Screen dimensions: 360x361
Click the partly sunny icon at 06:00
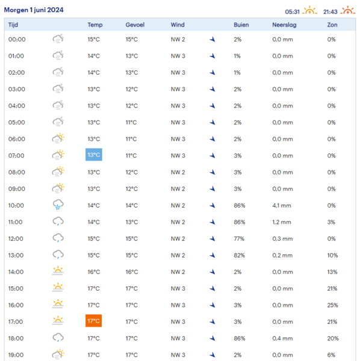(x=58, y=138)
